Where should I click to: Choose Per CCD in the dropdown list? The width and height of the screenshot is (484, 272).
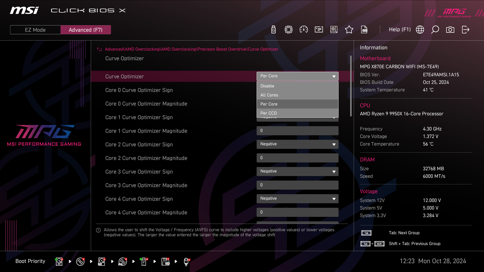(x=297, y=113)
